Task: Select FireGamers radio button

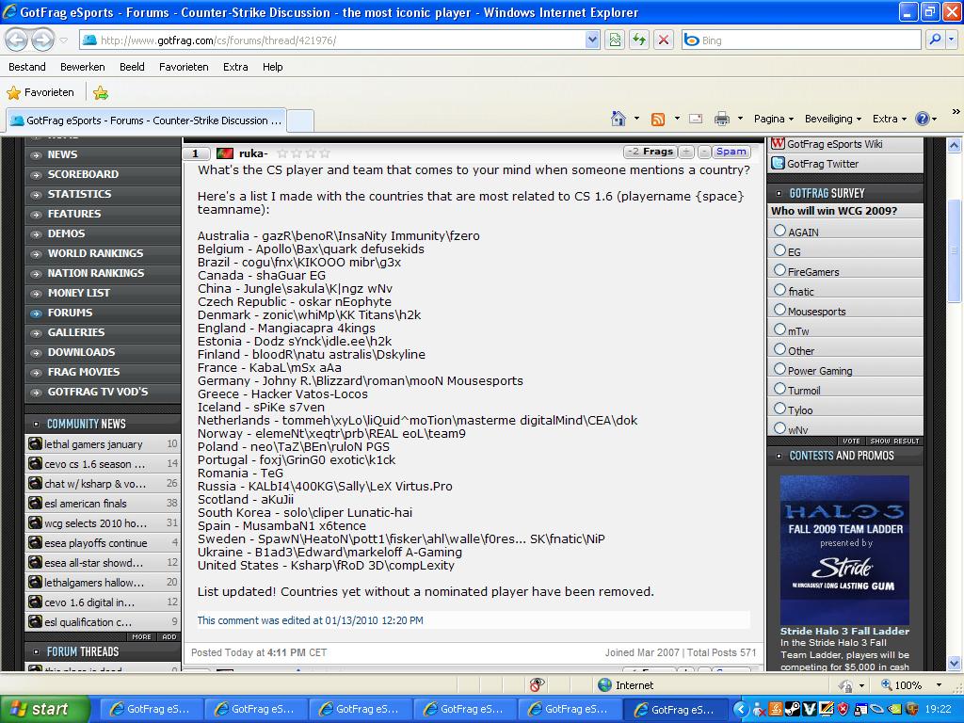Action: point(780,270)
